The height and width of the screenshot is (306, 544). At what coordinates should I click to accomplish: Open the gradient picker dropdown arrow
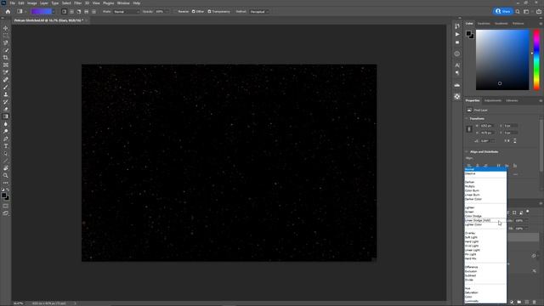click(54, 11)
